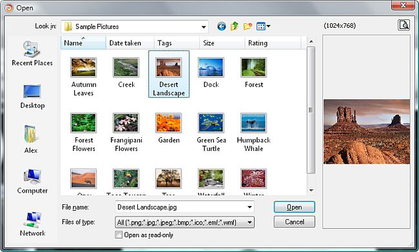Select the Forest picture
Screen dimensions: 419x252
coord(253,73)
